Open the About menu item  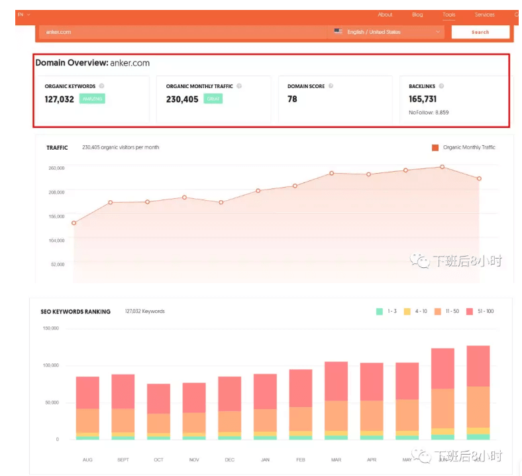[x=385, y=15]
